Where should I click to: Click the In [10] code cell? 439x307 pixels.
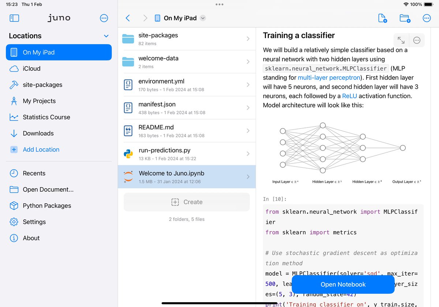344,256
